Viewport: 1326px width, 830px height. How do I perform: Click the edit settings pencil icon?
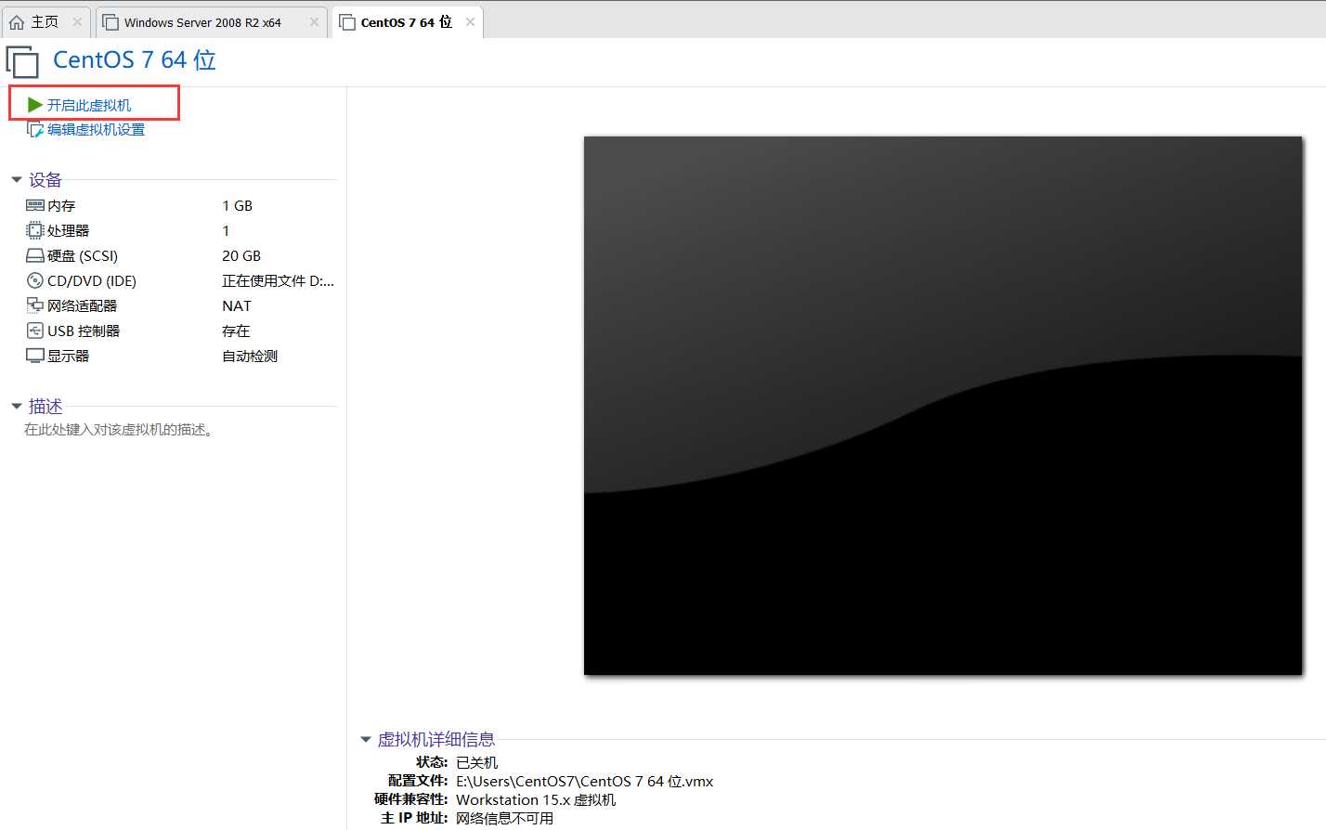click(x=35, y=129)
